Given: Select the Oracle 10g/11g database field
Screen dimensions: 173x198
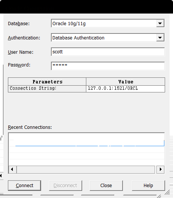Looking at the screenshot, I should [x=108, y=23].
